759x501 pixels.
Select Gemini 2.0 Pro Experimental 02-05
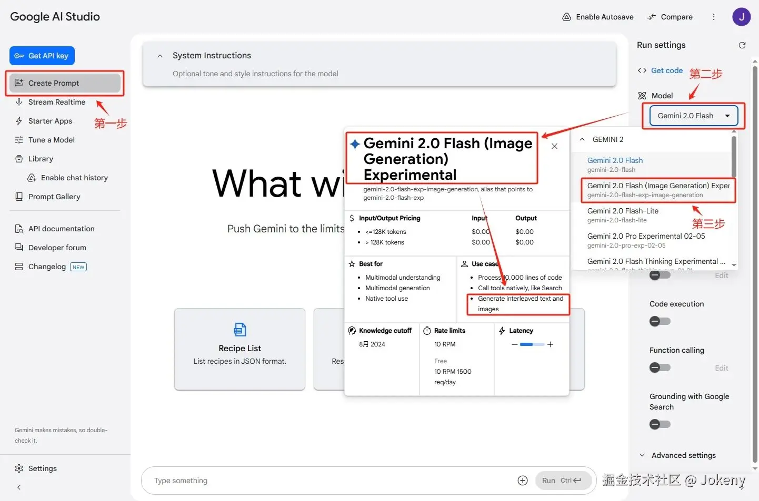click(651, 240)
